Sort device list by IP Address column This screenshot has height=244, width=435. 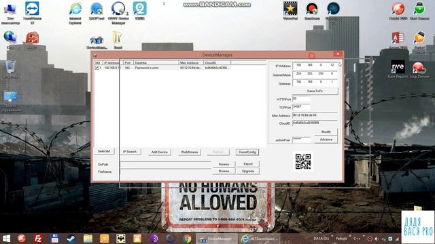(112, 63)
